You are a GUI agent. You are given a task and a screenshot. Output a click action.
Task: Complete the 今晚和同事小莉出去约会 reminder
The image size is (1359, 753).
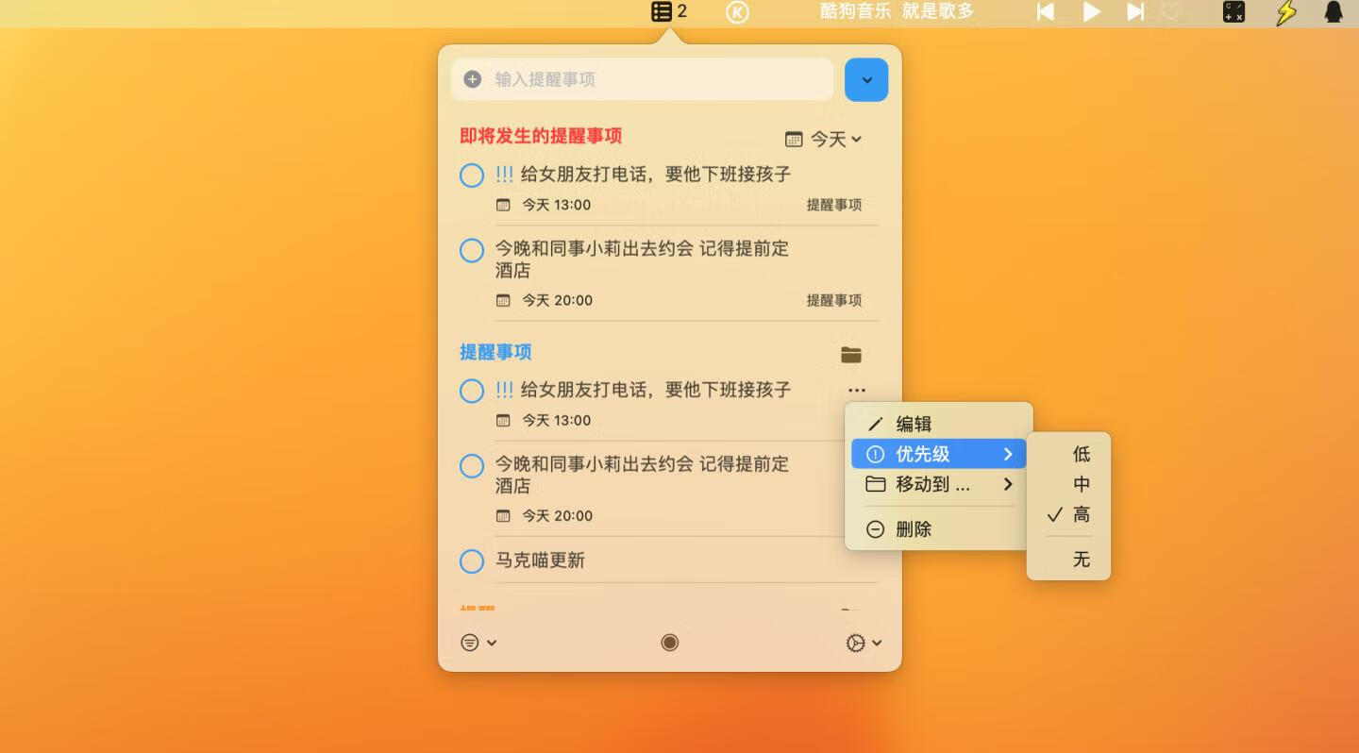pyautogui.click(x=471, y=251)
